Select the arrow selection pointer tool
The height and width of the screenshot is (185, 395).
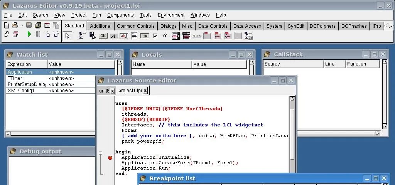pyautogui.click(x=67, y=36)
